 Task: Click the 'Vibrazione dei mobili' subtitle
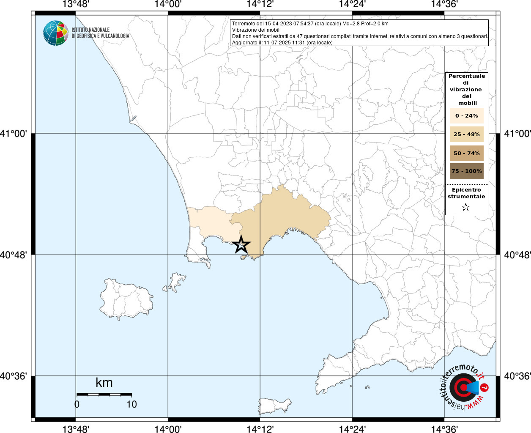pyautogui.click(x=256, y=30)
